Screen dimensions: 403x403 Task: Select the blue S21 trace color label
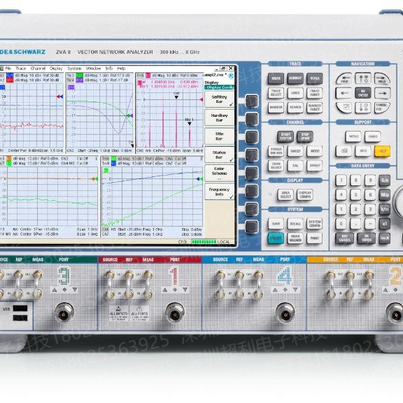click(10, 76)
